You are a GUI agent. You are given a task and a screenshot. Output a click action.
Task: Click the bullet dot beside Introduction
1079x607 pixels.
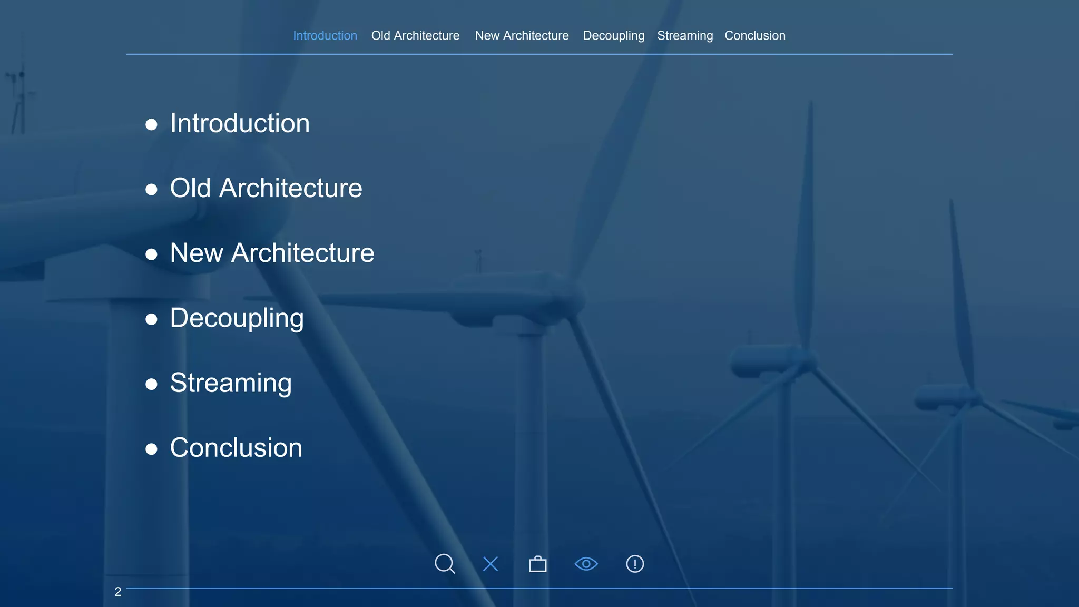[151, 124]
